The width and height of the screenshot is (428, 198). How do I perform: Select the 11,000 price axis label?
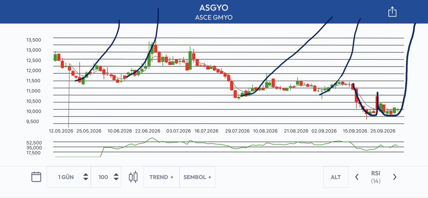(34, 91)
